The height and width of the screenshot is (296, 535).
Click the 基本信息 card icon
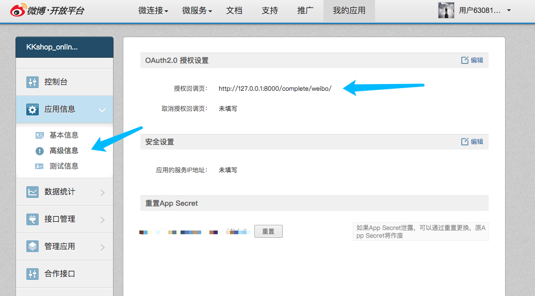(x=40, y=136)
